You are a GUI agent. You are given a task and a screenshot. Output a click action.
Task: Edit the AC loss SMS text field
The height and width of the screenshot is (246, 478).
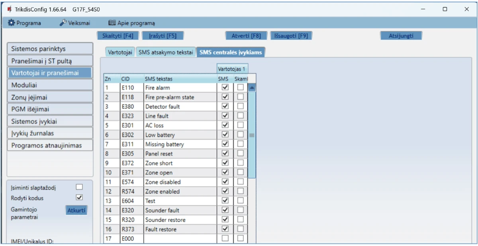179,125
